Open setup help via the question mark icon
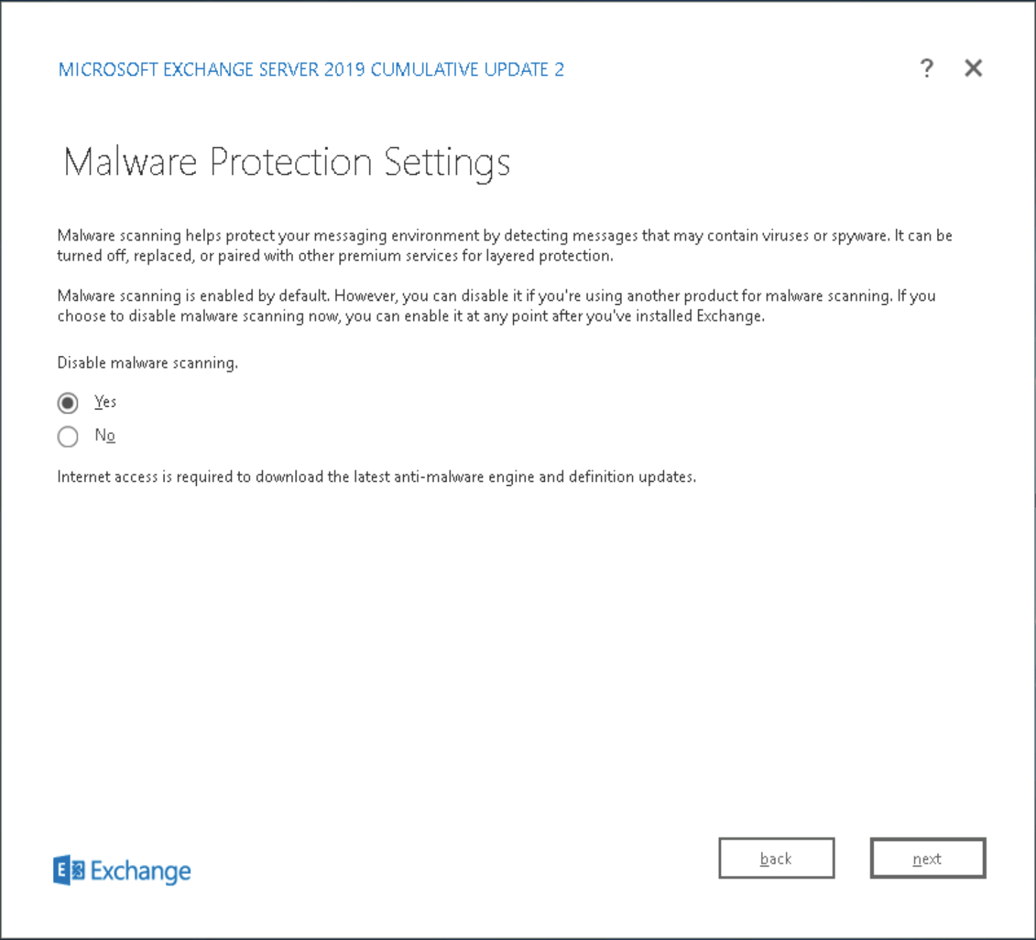The width and height of the screenshot is (1036, 940). coord(926,68)
